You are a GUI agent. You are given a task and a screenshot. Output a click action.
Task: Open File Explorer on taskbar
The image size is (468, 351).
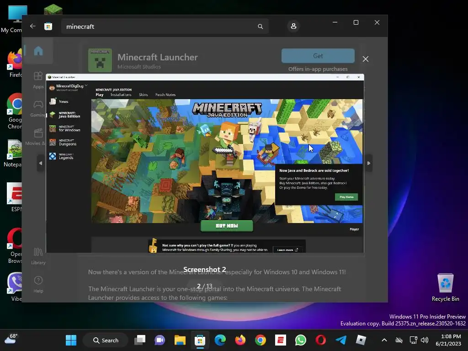(180, 340)
